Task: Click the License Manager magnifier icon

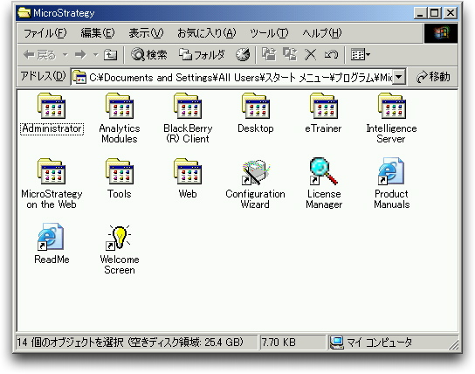Action: pos(324,171)
